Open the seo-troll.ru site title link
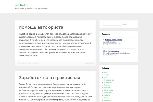The height and width of the screenshot is (102, 153). pos(22,5)
